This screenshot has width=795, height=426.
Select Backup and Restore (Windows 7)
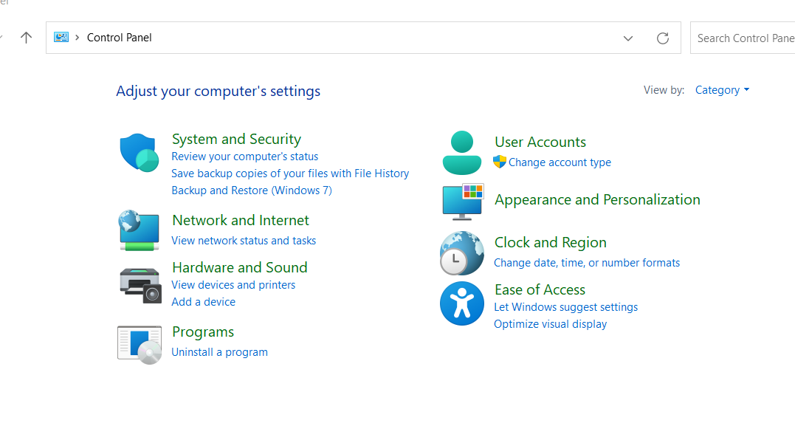pos(252,190)
